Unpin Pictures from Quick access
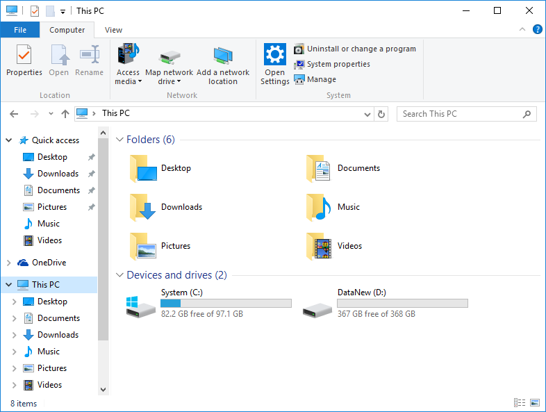 [91, 207]
